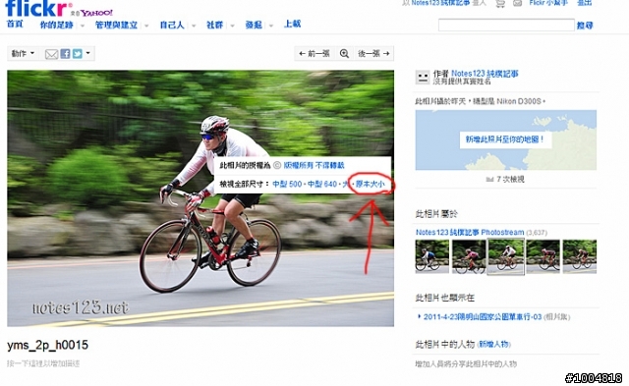Open author link Notes123 純樸記事

pyautogui.click(x=485, y=74)
